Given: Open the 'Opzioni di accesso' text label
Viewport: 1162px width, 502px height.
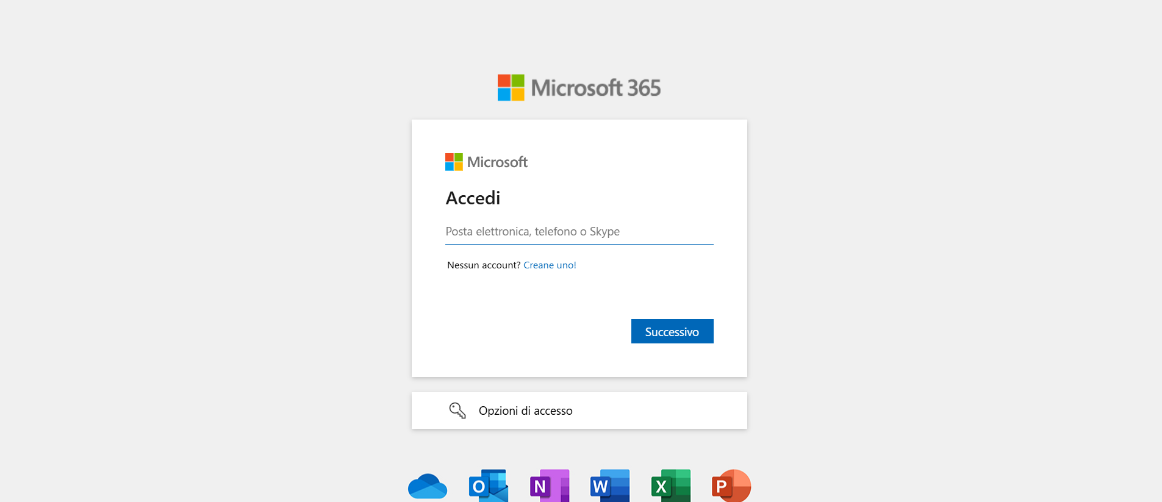Looking at the screenshot, I should pos(525,411).
